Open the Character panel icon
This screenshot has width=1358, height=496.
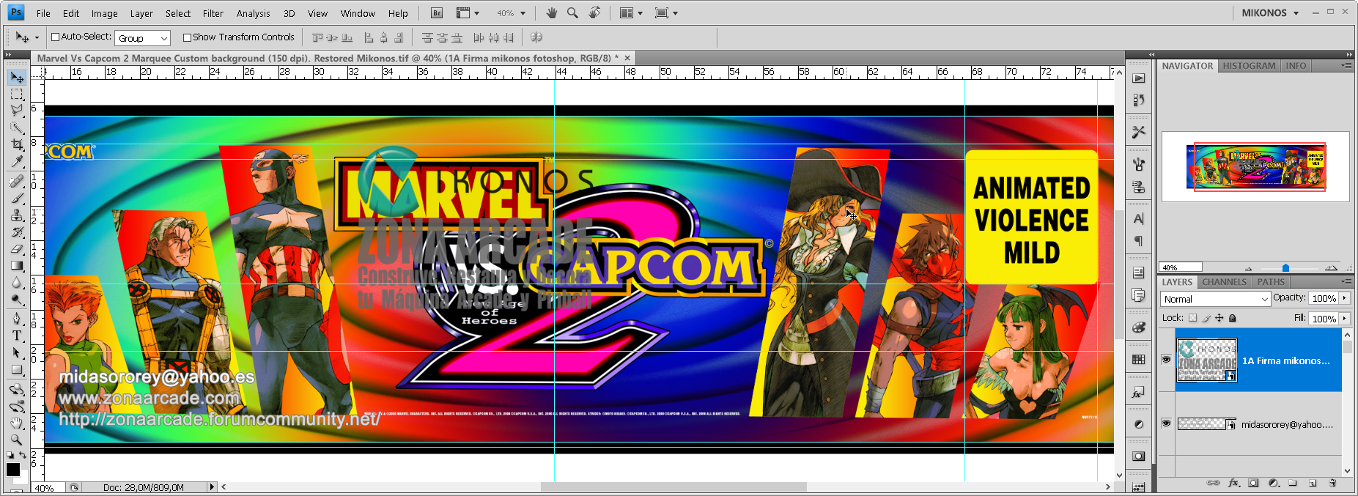(x=1138, y=218)
